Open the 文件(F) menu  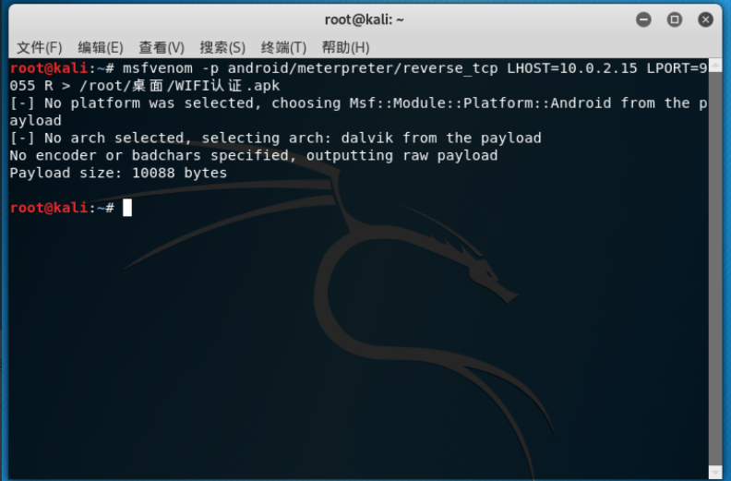coord(39,47)
